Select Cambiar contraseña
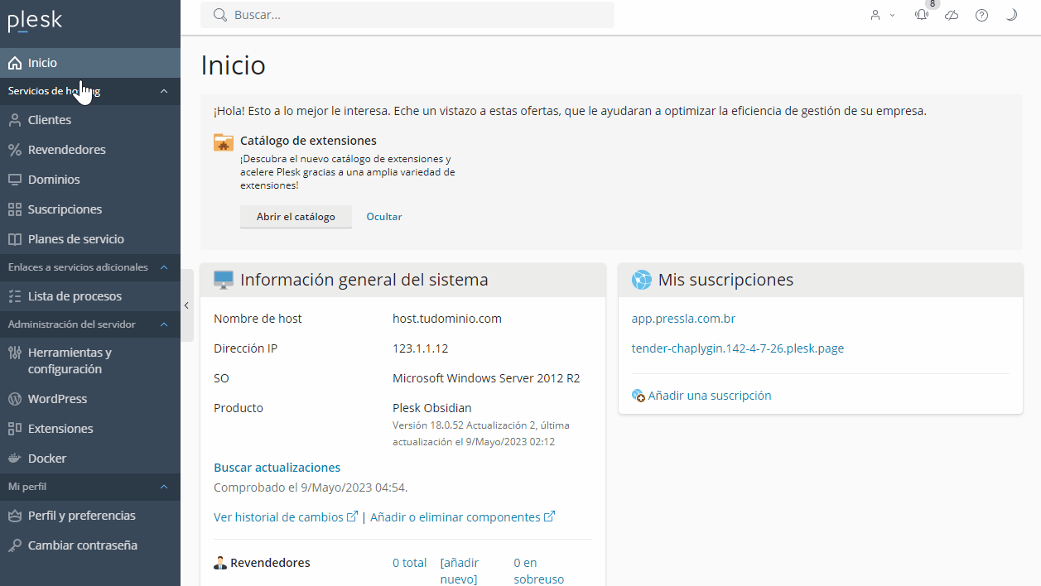Viewport: 1041px width, 586px height. [90, 545]
